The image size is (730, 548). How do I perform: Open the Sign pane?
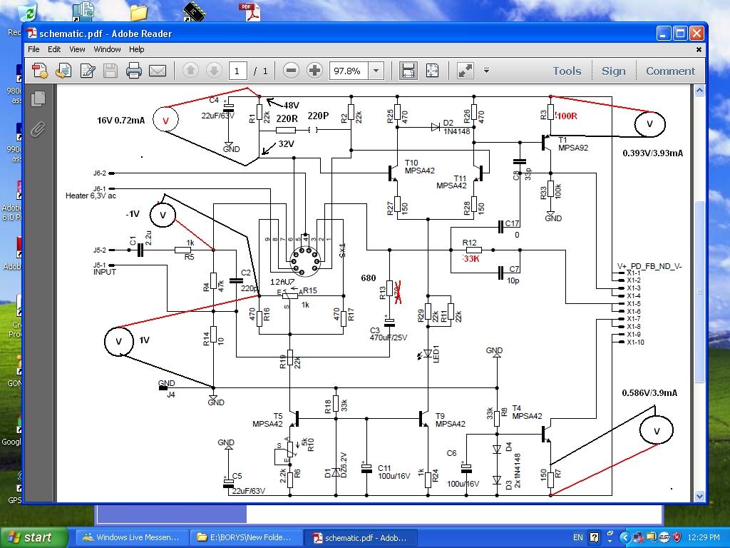point(613,71)
